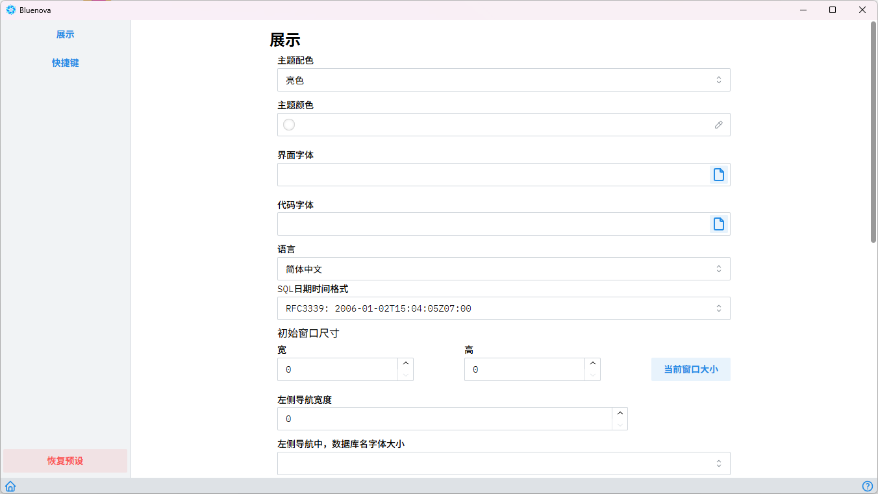
Task: Decrease 左侧导航宽度 with down arrow
Action: pyautogui.click(x=620, y=425)
